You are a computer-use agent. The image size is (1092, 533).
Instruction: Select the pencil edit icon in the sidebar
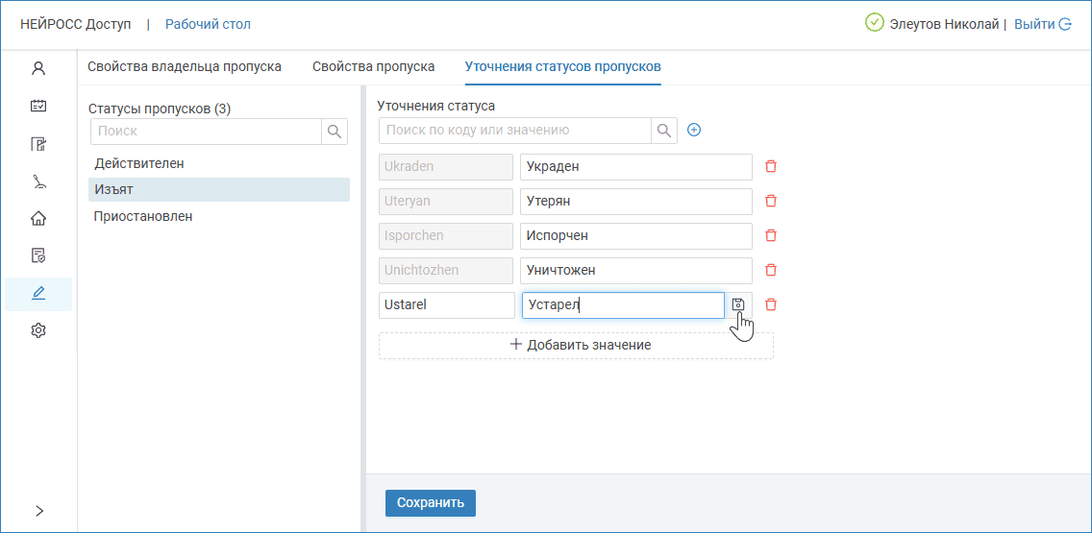pyautogui.click(x=38, y=294)
